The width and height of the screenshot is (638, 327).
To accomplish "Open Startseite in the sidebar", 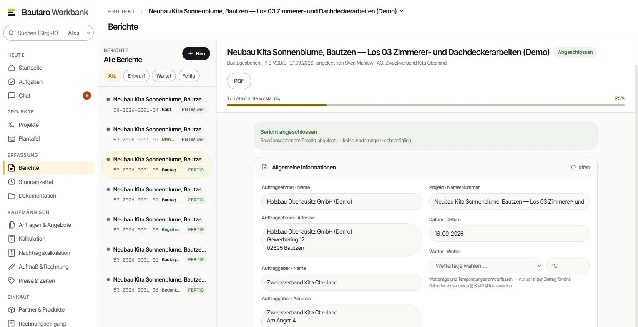I will 48,68.
